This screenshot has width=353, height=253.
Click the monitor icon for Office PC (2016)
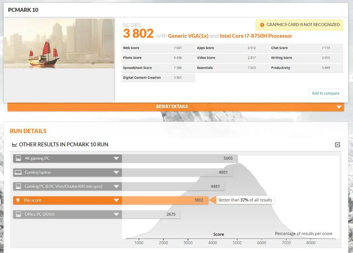[x=18, y=214]
